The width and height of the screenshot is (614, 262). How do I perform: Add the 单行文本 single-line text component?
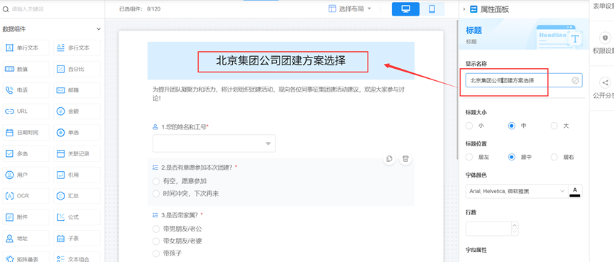tap(26, 48)
